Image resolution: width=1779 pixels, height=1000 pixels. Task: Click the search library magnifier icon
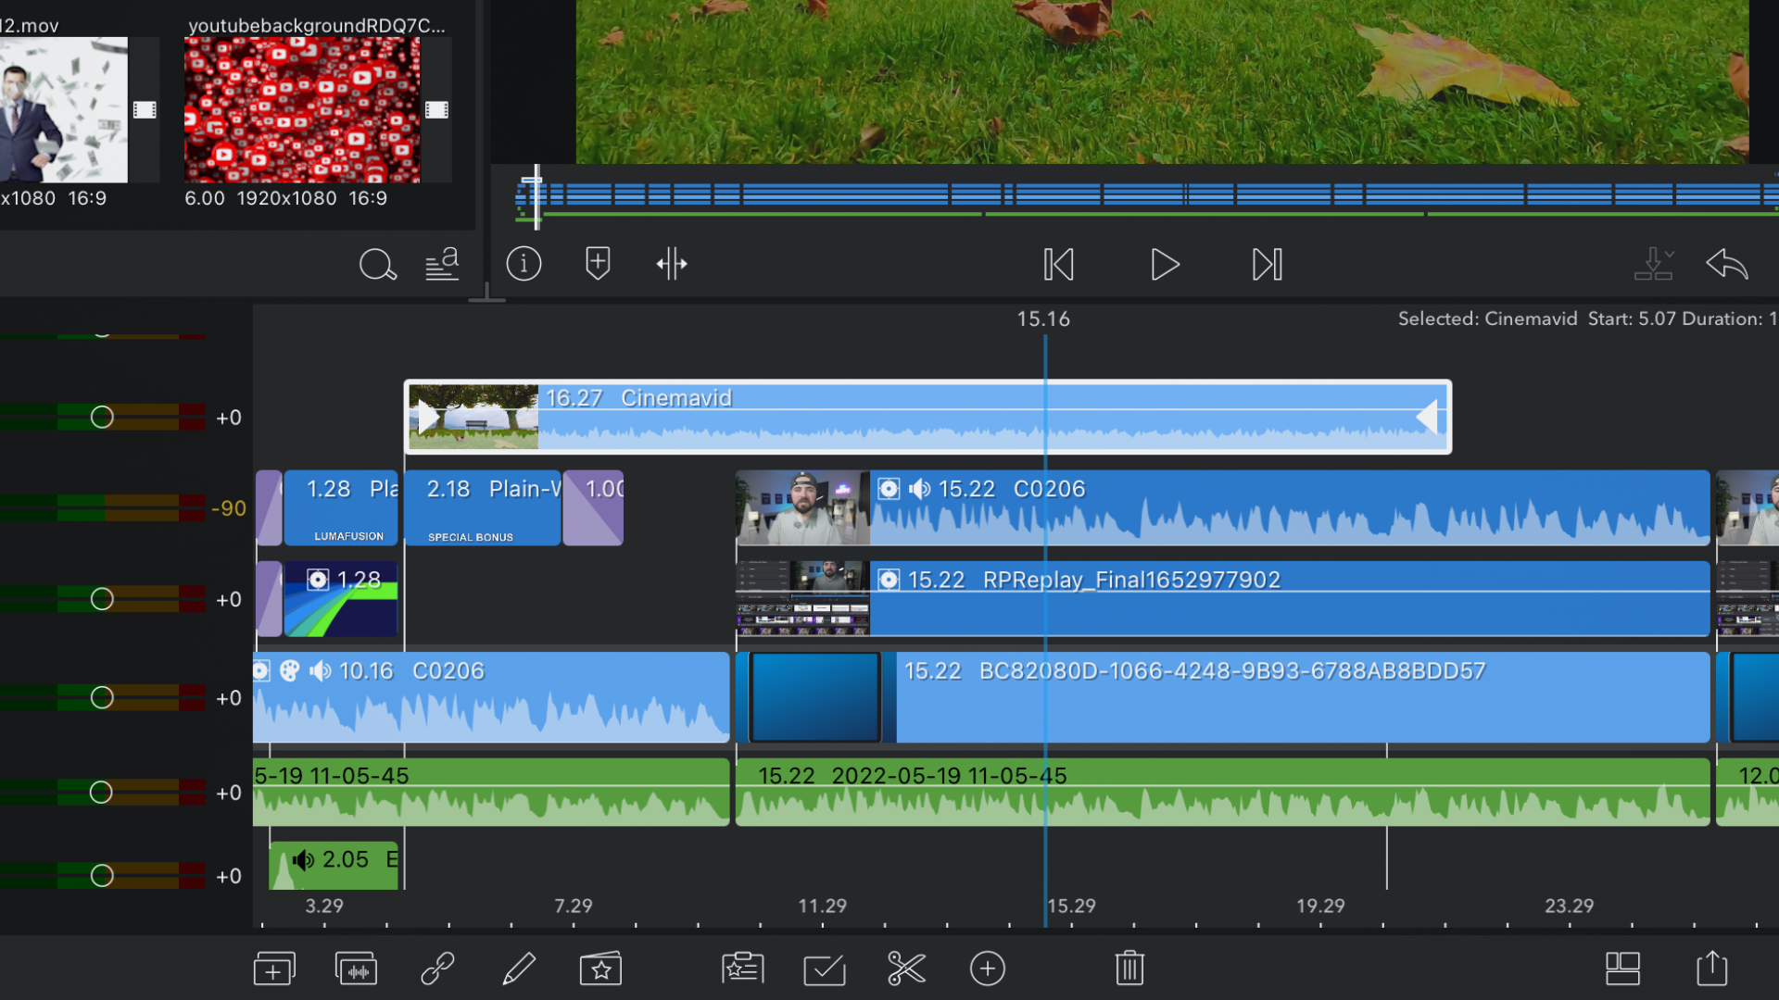[377, 266]
